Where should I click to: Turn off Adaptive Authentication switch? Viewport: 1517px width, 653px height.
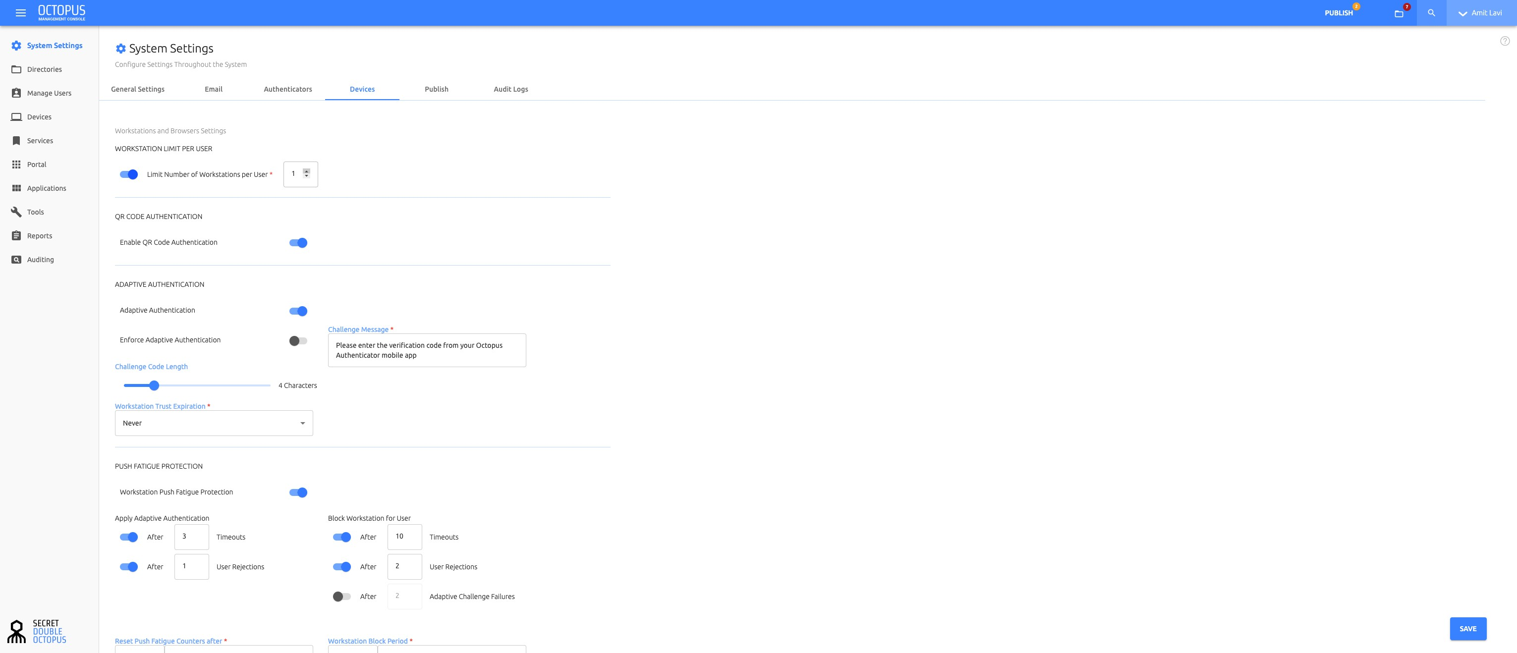click(298, 311)
